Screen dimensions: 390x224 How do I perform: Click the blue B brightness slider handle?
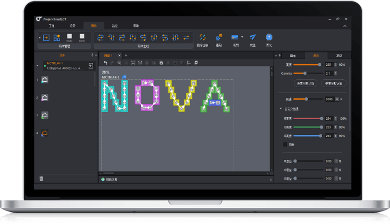[x=320, y=136]
